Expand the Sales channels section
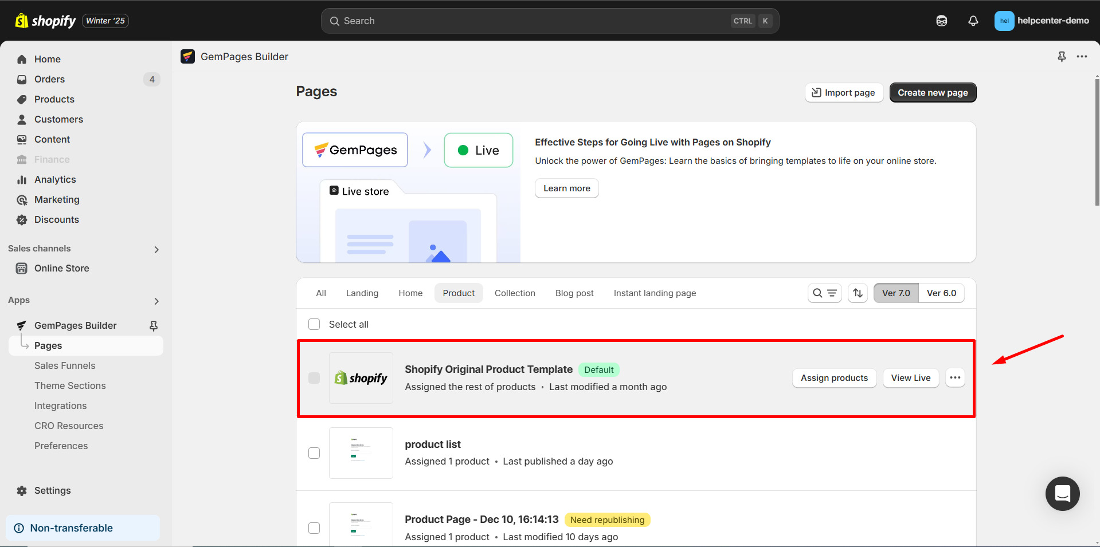Screen dimensions: 1100x547 (156, 249)
